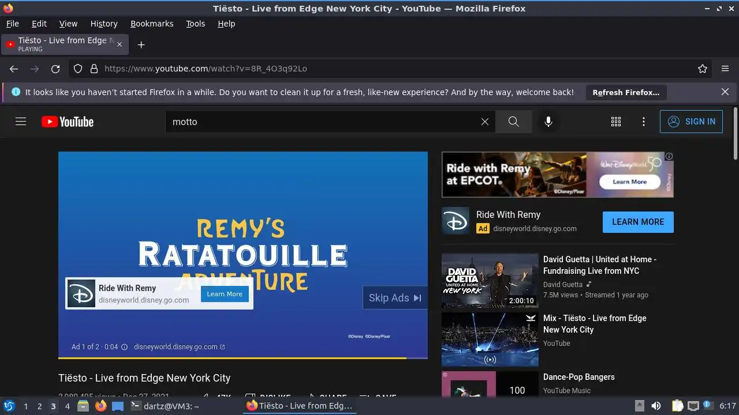Click the Refresh Firefox… button
Screen dimensions: 739x415
pyautogui.click(x=626, y=92)
